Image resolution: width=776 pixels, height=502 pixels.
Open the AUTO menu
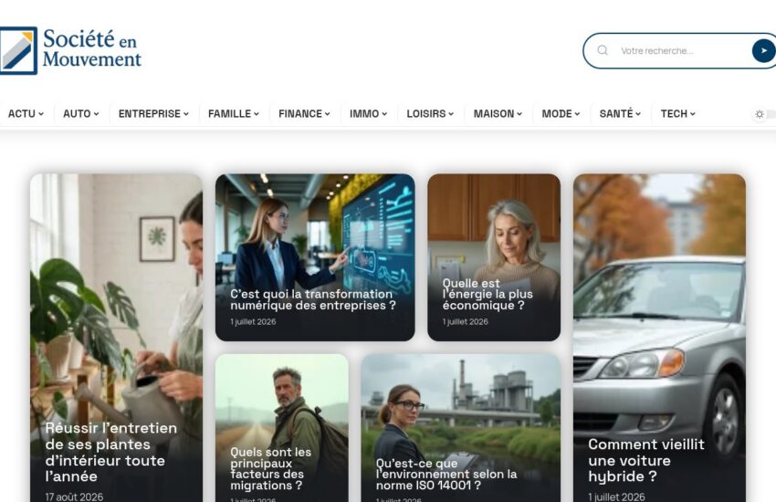coord(80,114)
